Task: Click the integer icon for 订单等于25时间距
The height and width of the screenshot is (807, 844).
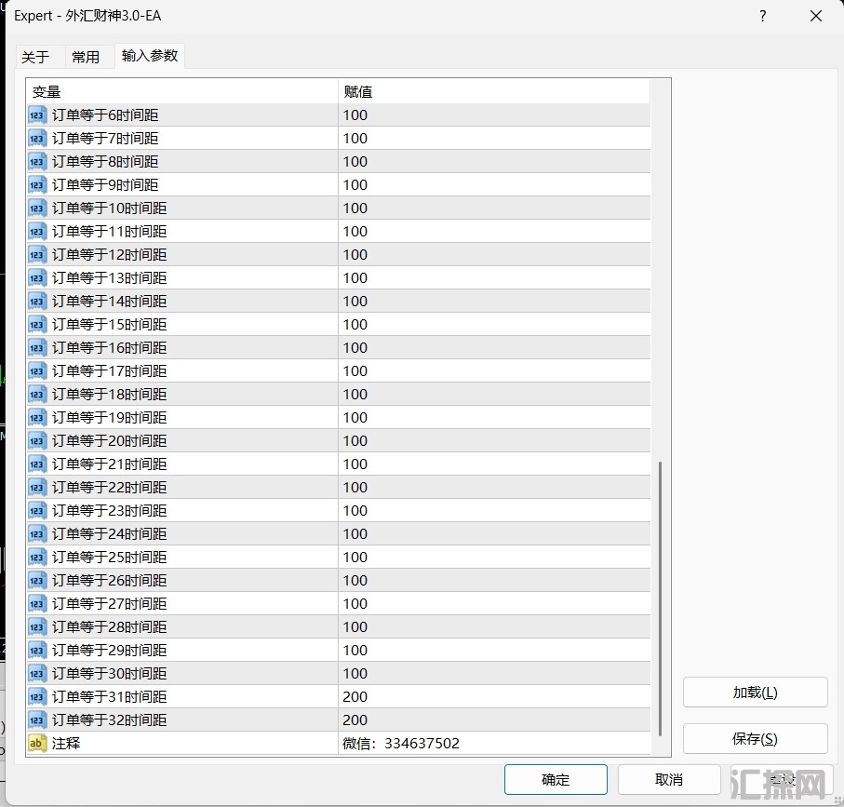Action: (37, 558)
